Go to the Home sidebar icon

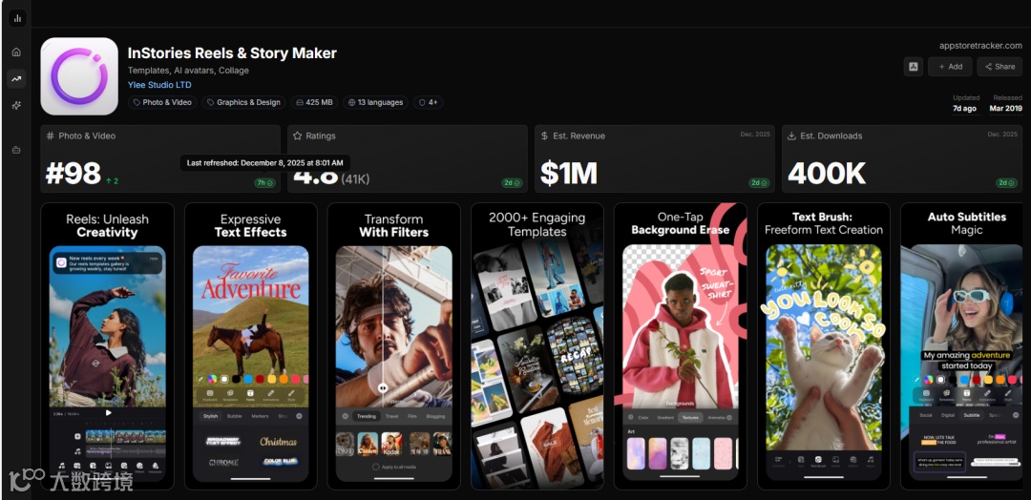(16, 52)
